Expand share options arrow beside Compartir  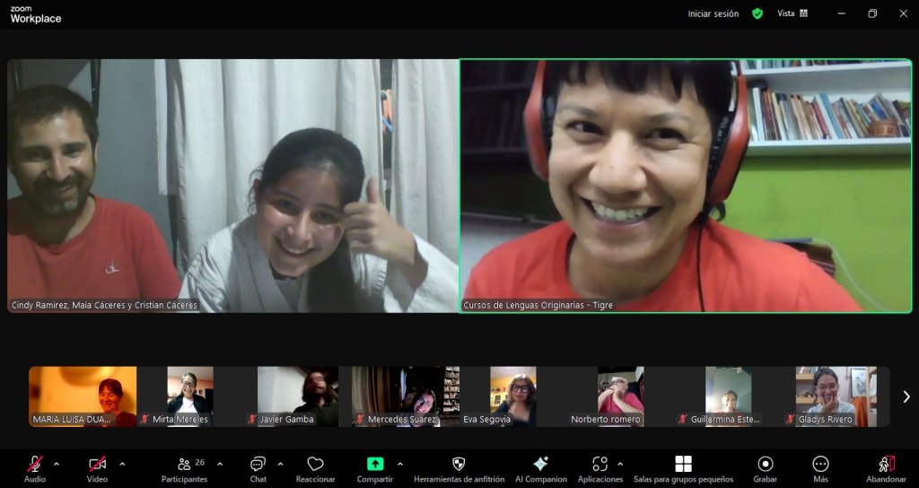(x=399, y=464)
